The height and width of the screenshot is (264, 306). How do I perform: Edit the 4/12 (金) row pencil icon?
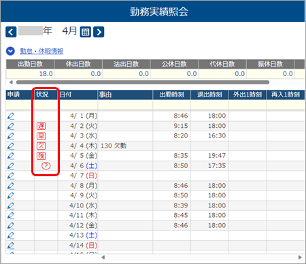click(x=11, y=225)
